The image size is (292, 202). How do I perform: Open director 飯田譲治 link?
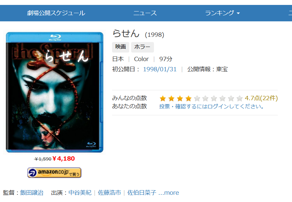[x=32, y=193]
